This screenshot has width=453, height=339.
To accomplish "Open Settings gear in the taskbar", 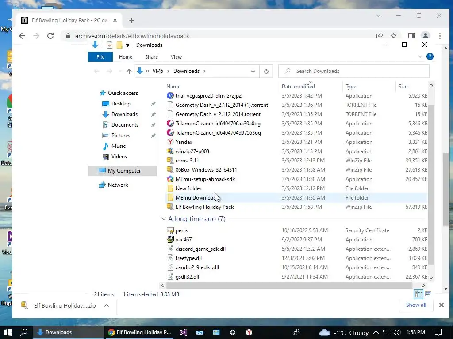I will pyautogui.click(x=233, y=332).
